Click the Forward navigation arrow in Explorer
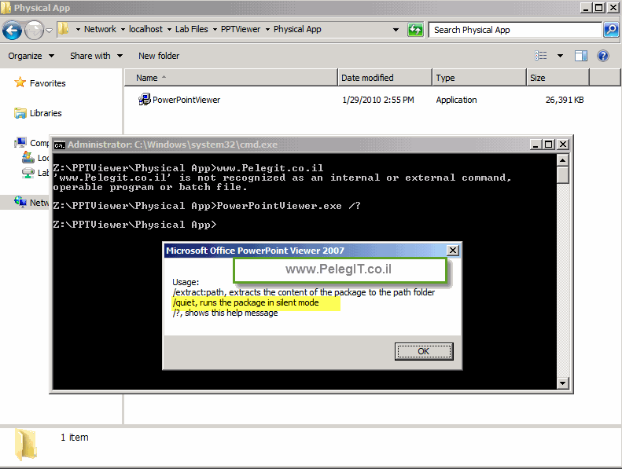Image resolution: width=622 pixels, height=469 pixels. (34, 30)
